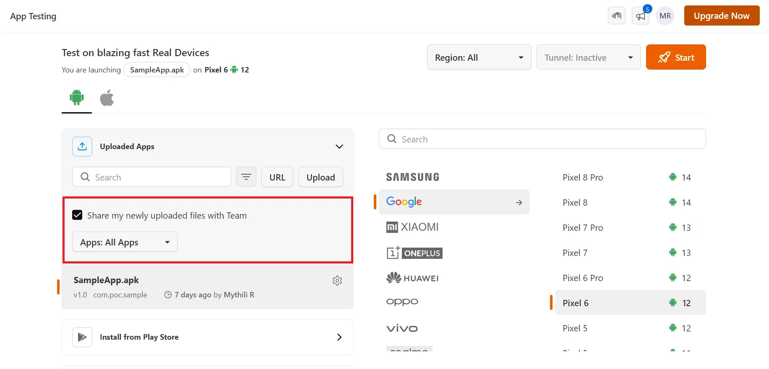Switch to the Android platform tab

[x=77, y=98]
